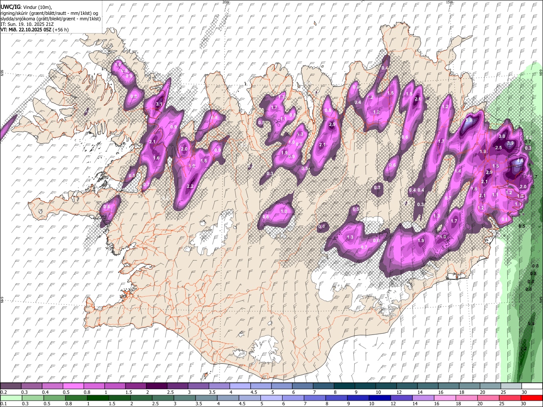
Task: Click the "VT: Mið. 22.10.2025 05Z" valid time
Action: (26, 30)
